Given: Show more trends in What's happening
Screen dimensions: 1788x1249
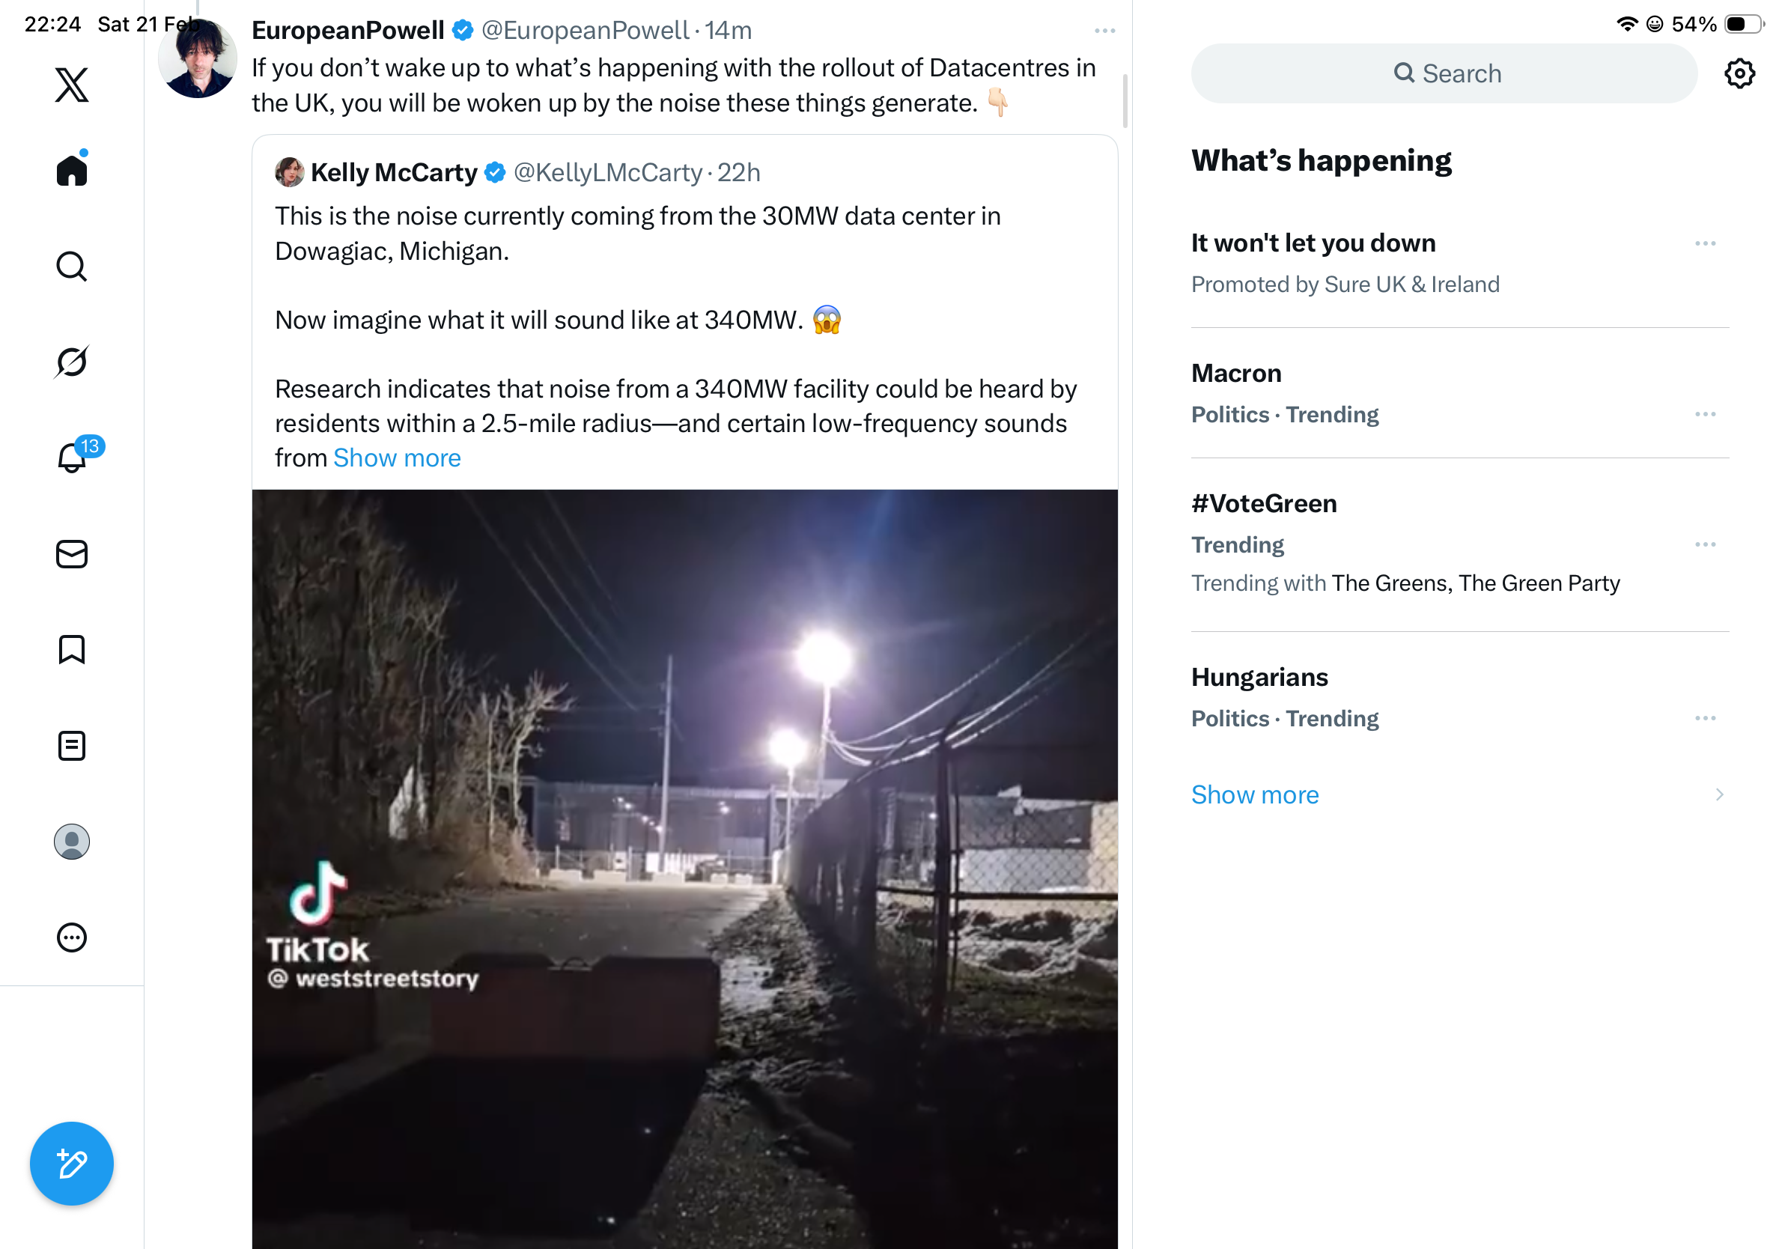Looking at the screenshot, I should click(x=1255, y=794).
